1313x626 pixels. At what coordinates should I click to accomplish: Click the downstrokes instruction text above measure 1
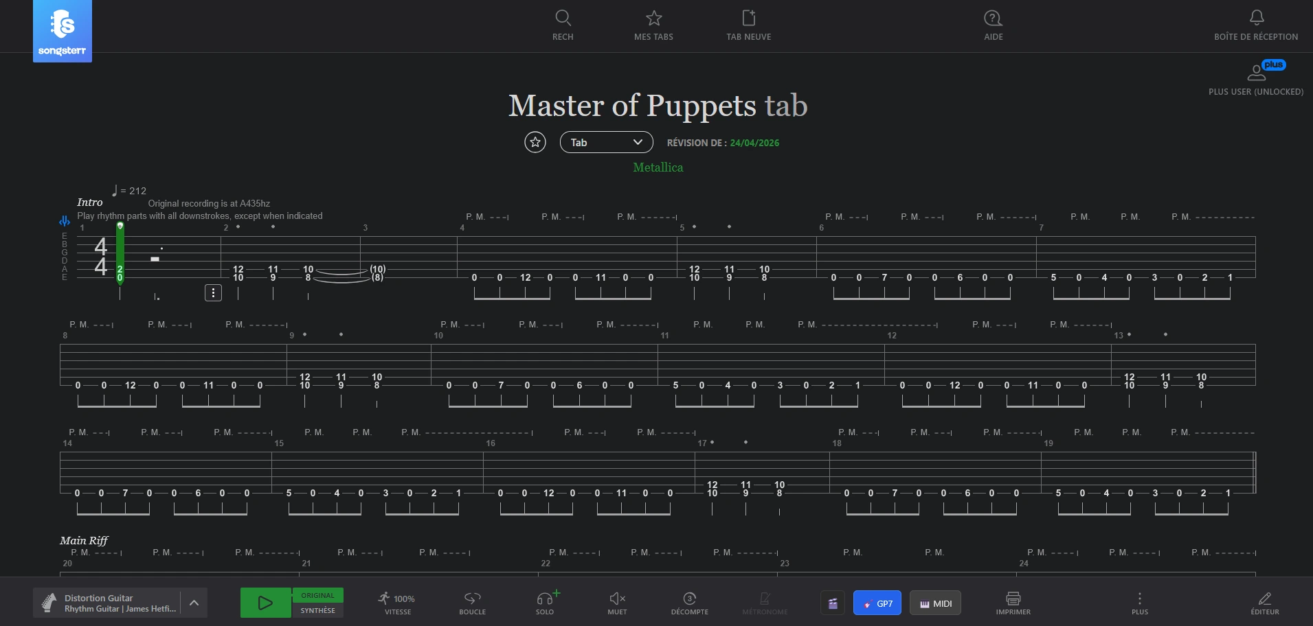coord(200,216)
